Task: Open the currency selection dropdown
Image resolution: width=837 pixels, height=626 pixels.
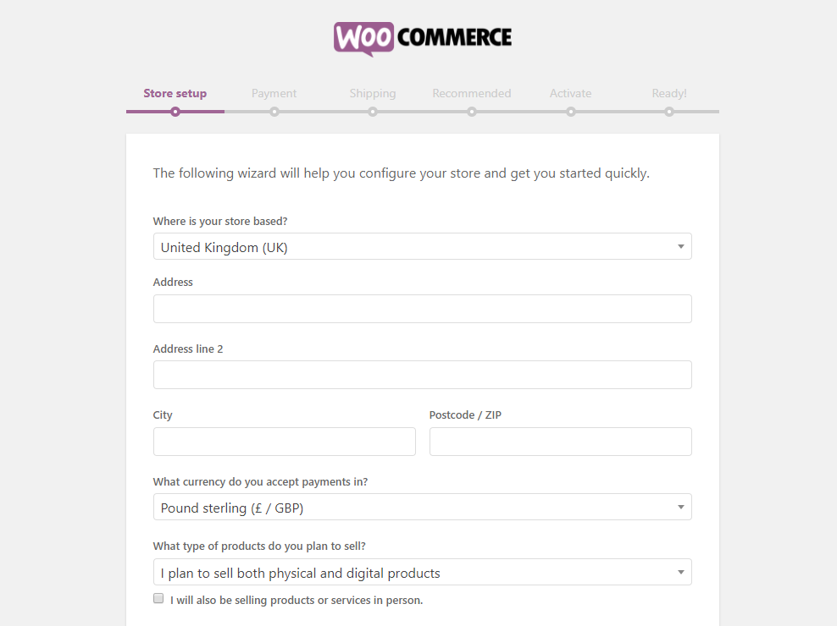Action: 422,507
